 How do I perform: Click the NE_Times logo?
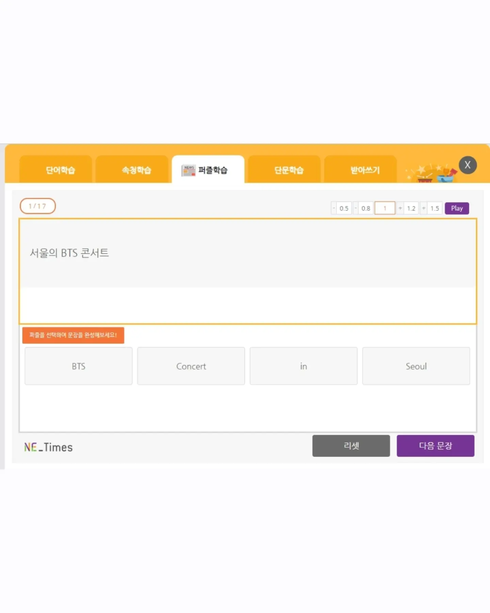[x=48, y=447]
